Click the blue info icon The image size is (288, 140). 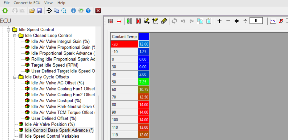(88, 11)
